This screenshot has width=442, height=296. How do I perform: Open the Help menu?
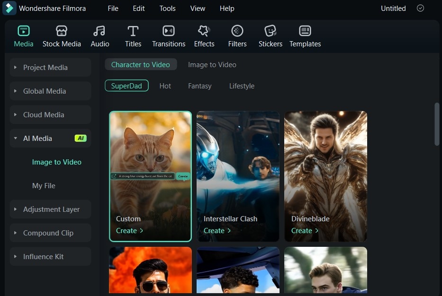[x=227, y=9]
